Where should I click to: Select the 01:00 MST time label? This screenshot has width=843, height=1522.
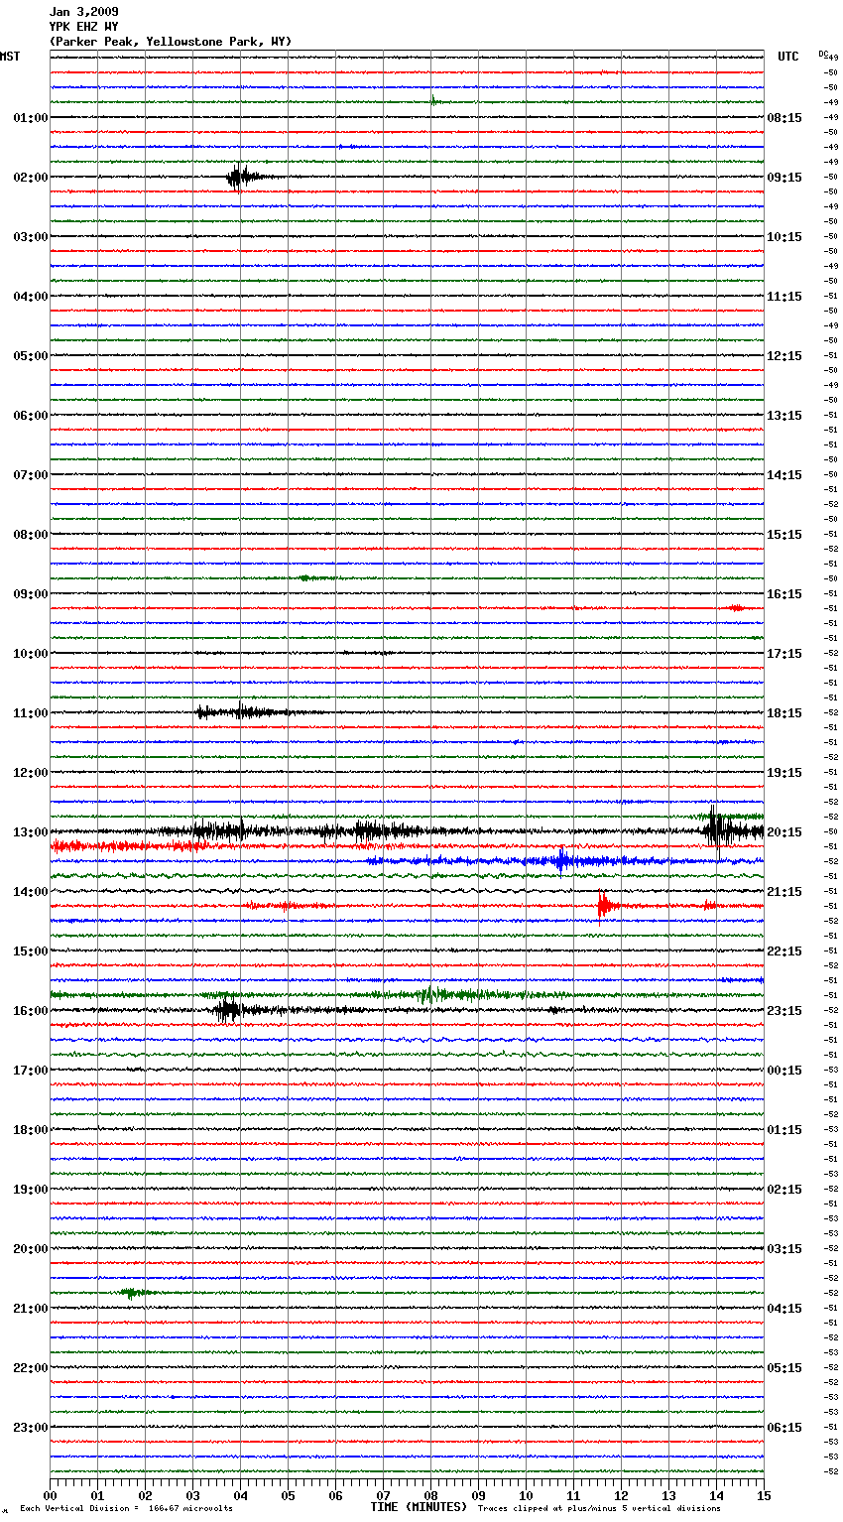coord(31,118)
